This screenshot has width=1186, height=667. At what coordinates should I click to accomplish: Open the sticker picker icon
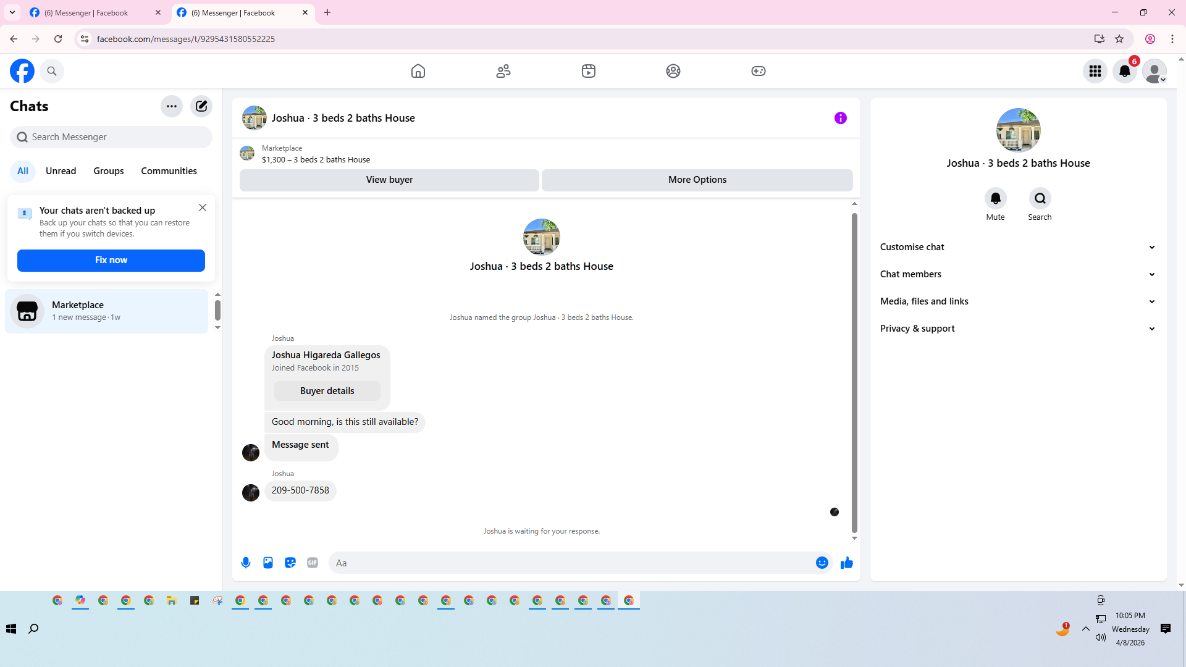(x=290, y=563)
